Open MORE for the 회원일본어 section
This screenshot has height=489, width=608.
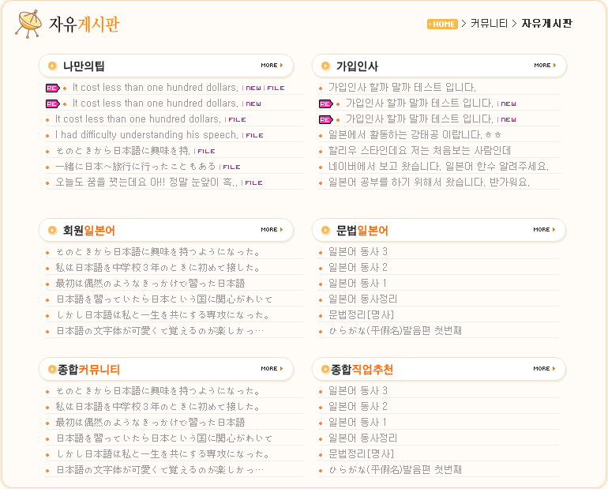[272, 230]
